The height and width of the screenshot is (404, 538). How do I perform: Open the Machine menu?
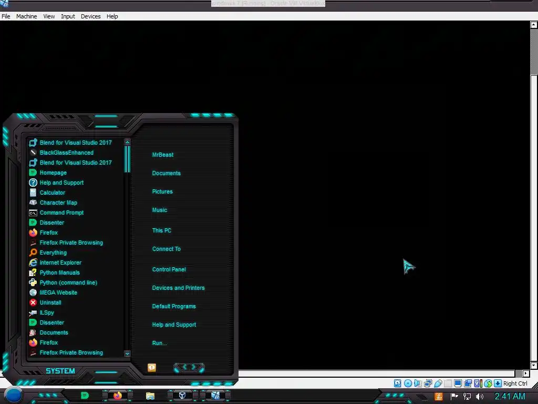coord(26,16)
